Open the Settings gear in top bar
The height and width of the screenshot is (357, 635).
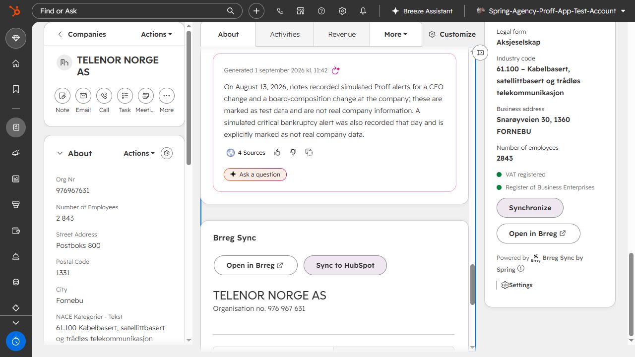pos(342,11)
